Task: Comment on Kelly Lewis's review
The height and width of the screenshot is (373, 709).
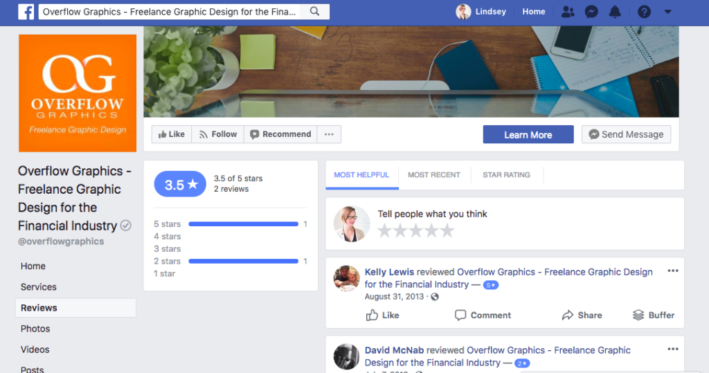Action: click(x=483, y=315)
